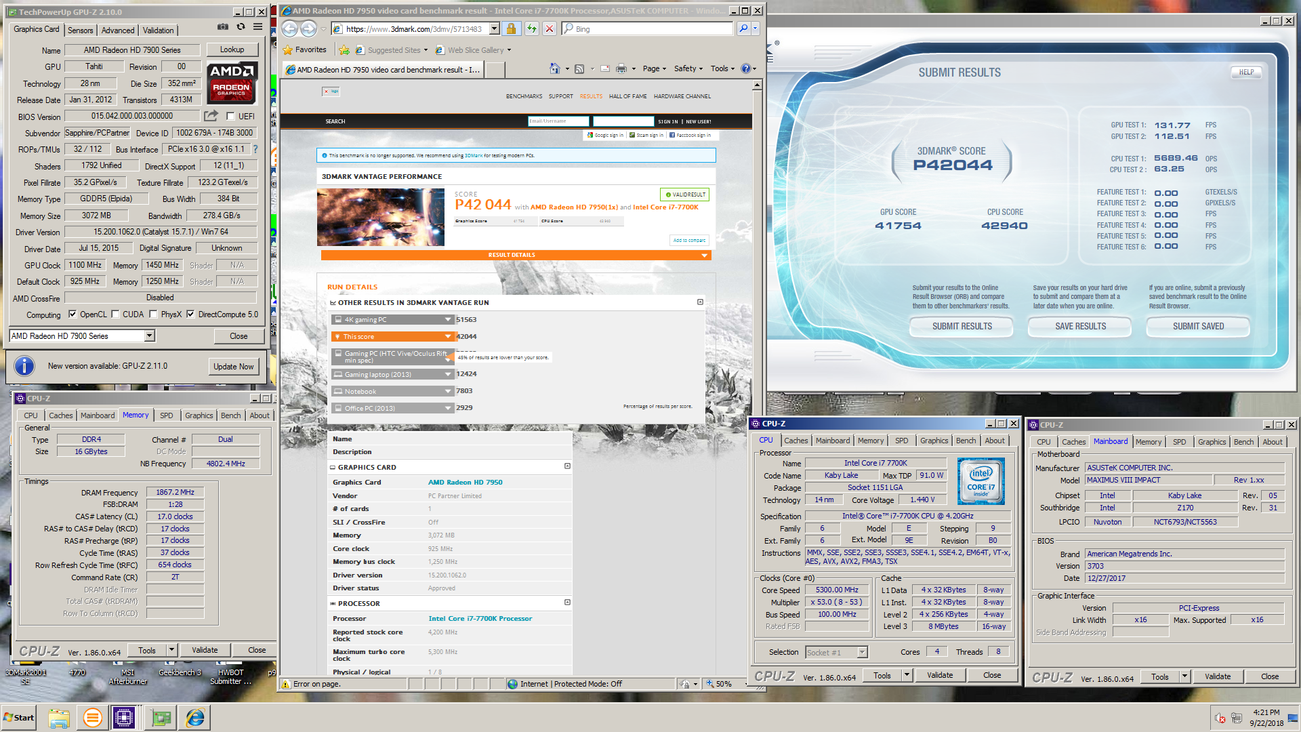
Task: Click the Start button
Action: (19, 717)
